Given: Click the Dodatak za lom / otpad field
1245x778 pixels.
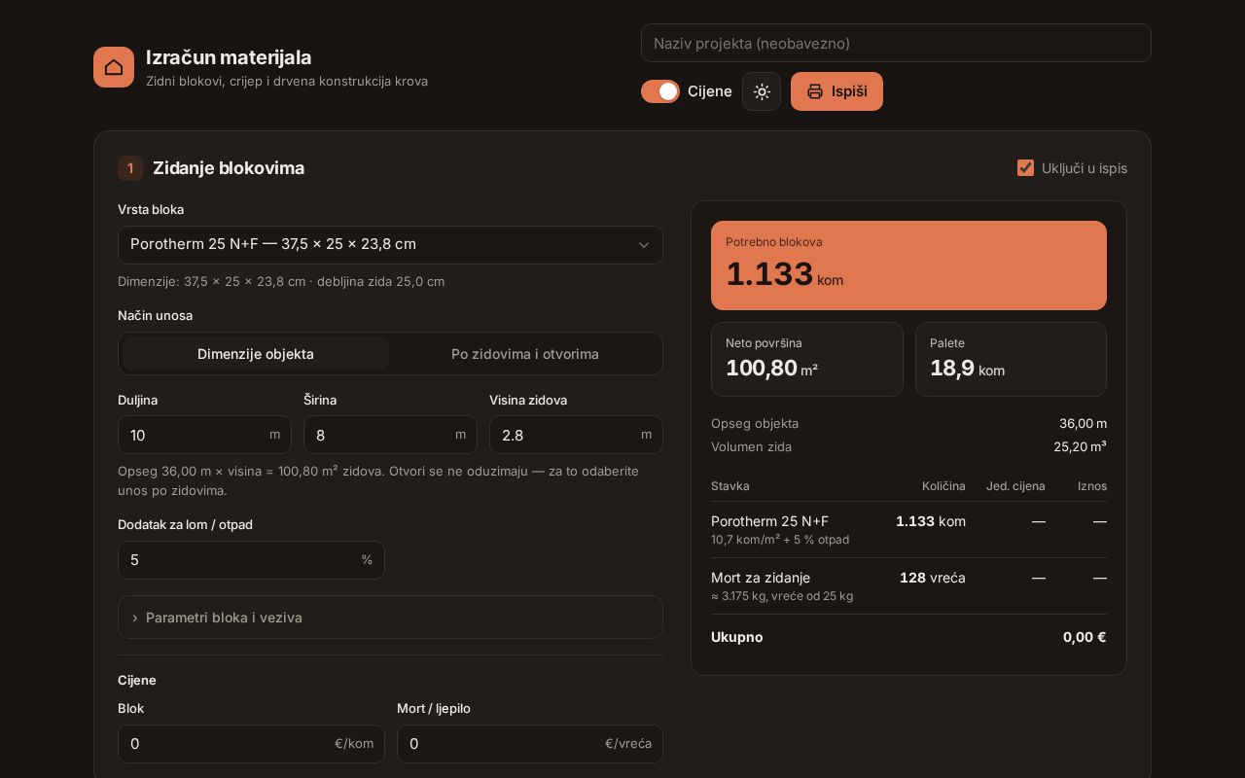Looking at the screenshot, I should click(251, 560).
